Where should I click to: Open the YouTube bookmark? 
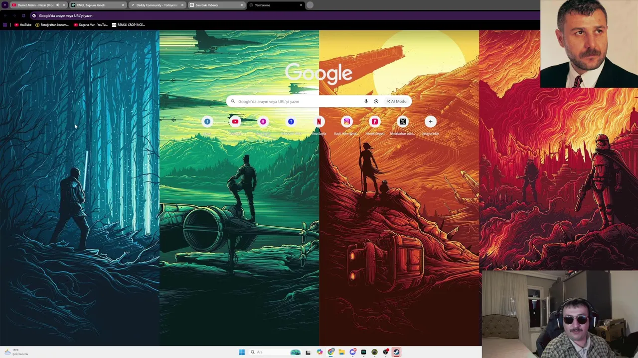(23, 24)
